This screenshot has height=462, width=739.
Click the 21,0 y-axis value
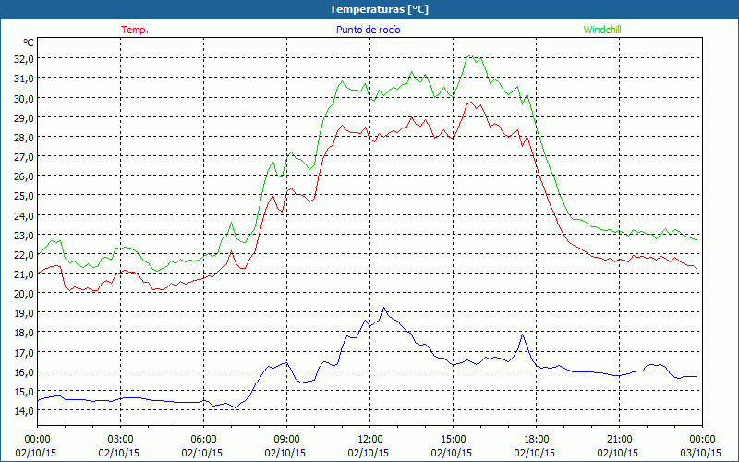[24, 274]
